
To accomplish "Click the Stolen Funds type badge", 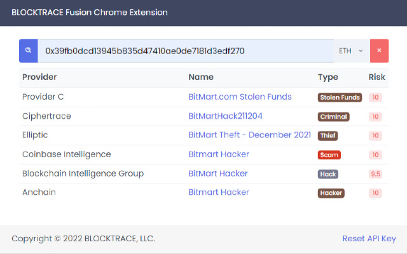I will pos(340,98).
